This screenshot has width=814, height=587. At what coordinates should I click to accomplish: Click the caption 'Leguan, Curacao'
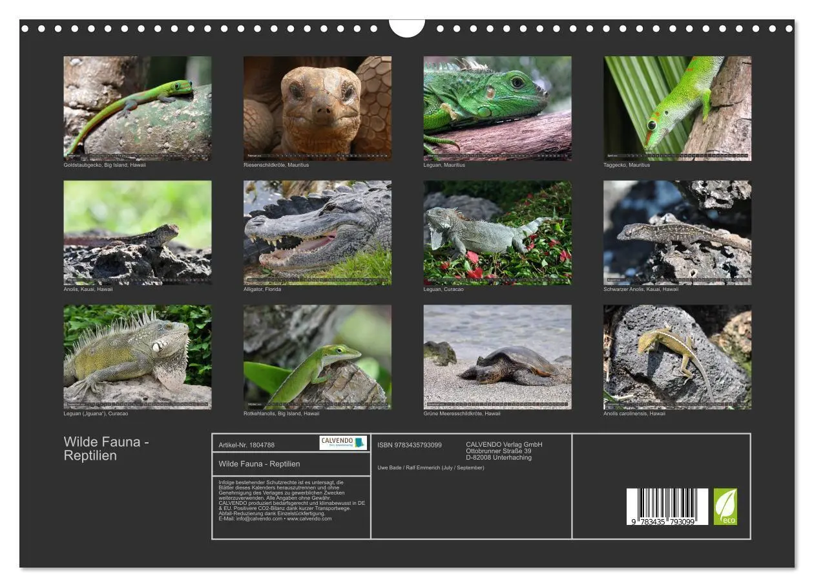[x=444, y=289]
